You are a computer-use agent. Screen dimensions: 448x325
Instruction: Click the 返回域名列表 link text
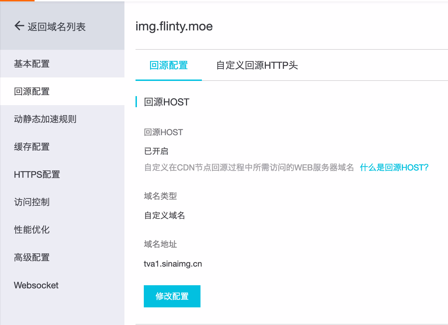(56, 27)
